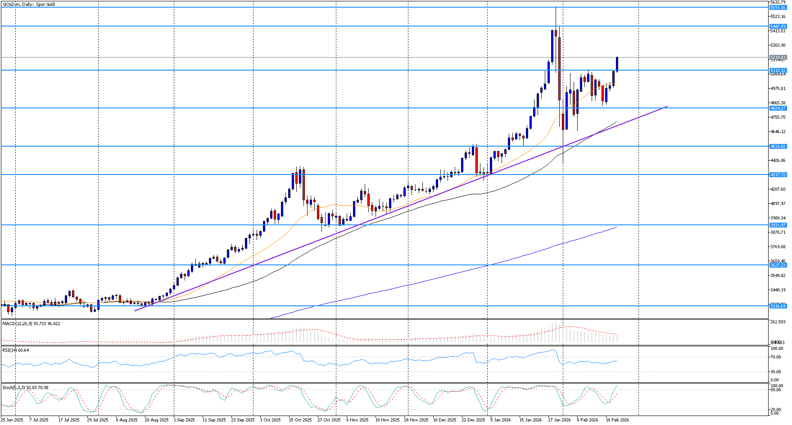Click the 4824.27 support level label
Image resolution: width=792 pixels, height=425 pixels.
point(778,108)
